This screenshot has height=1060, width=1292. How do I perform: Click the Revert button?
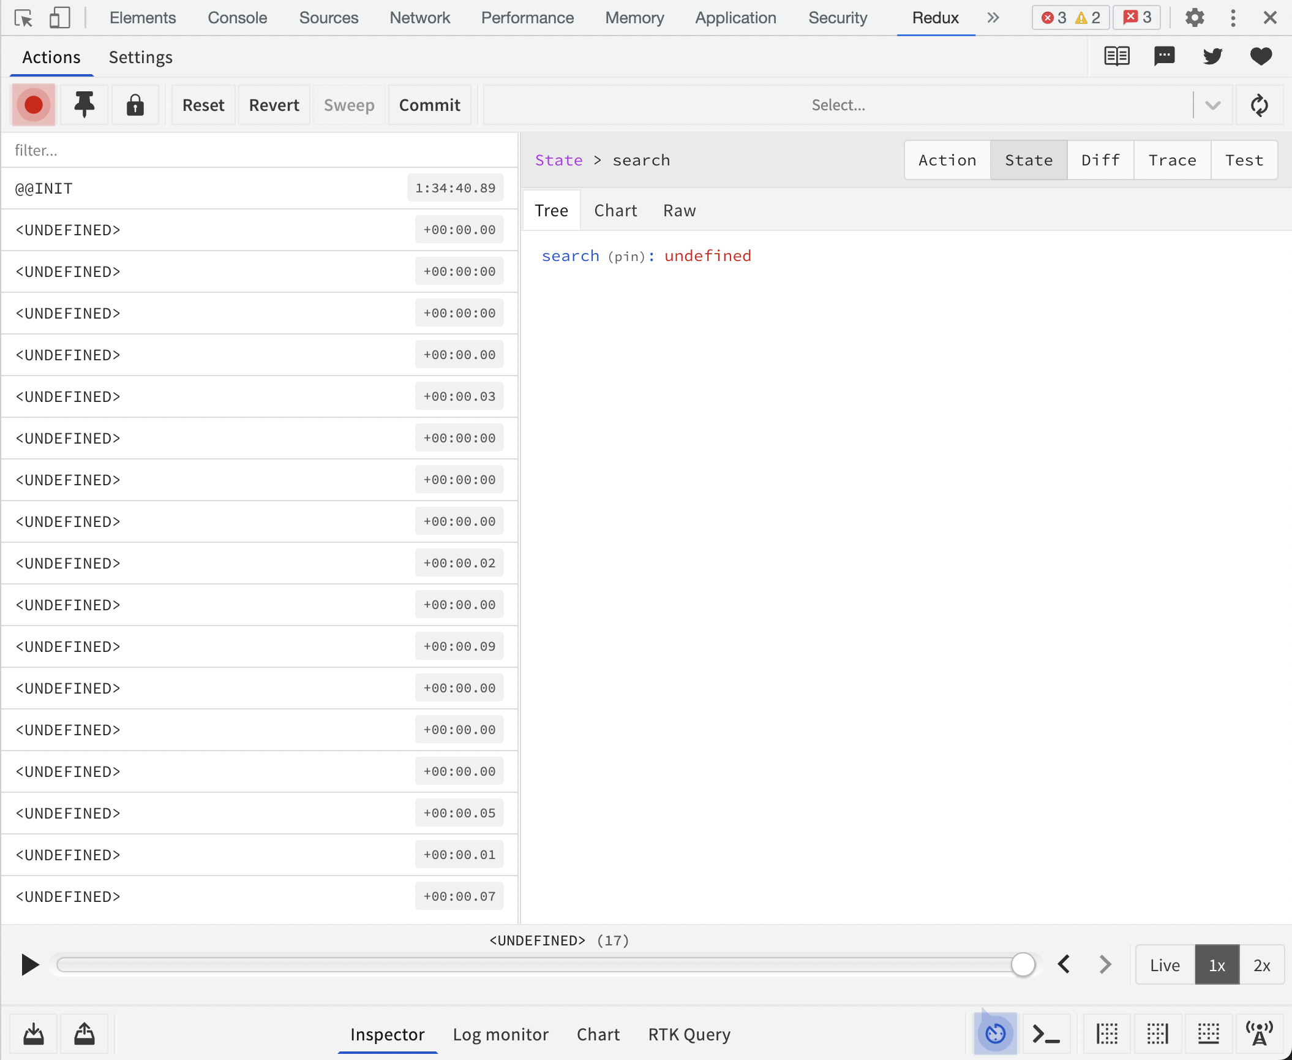click(274, 105)
